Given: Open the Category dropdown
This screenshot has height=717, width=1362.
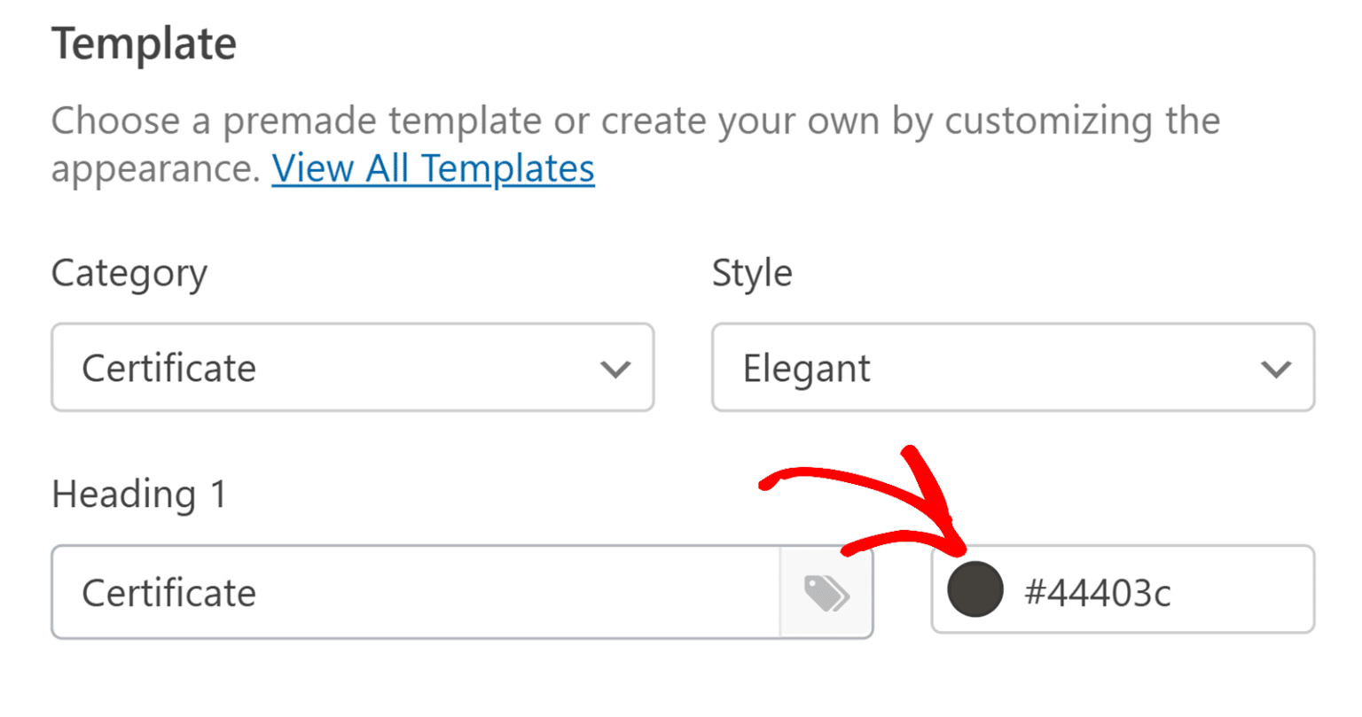Looking at the screenshot, I should tap(352, 367).
